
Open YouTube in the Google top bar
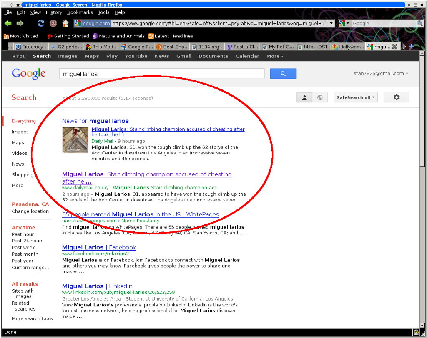point(136,56)
